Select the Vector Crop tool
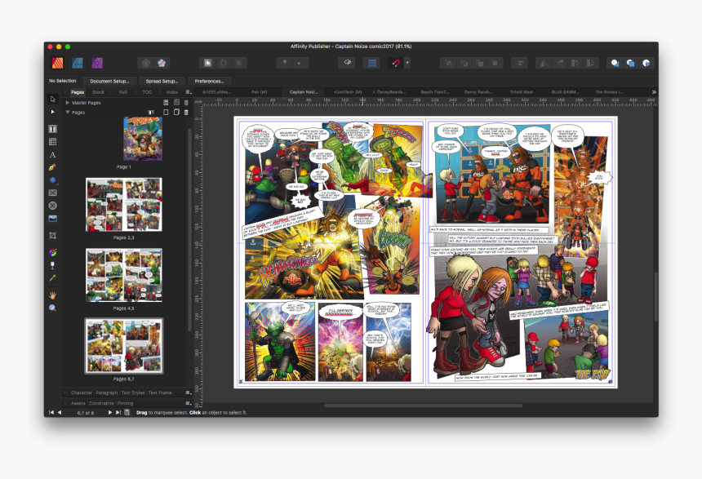 (x=52, y=236)
